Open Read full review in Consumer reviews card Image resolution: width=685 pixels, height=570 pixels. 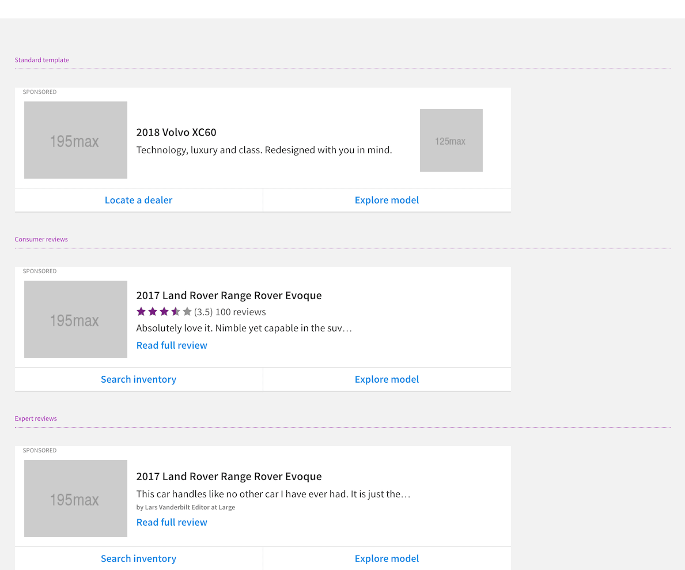[172, 345]
